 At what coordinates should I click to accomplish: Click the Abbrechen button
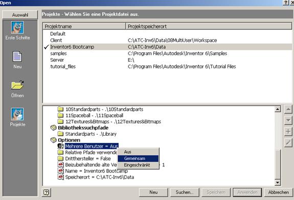[x=279, y=192]
